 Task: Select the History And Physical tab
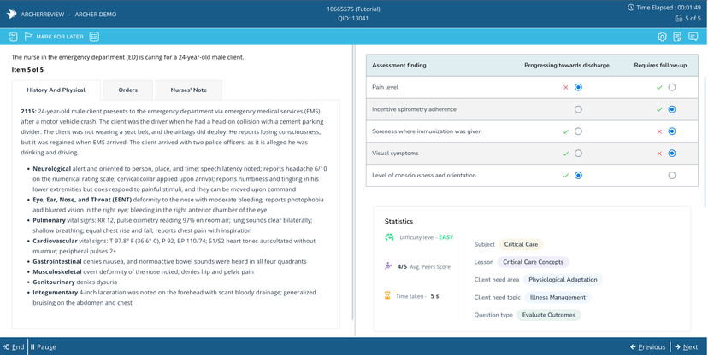[56, 90]
